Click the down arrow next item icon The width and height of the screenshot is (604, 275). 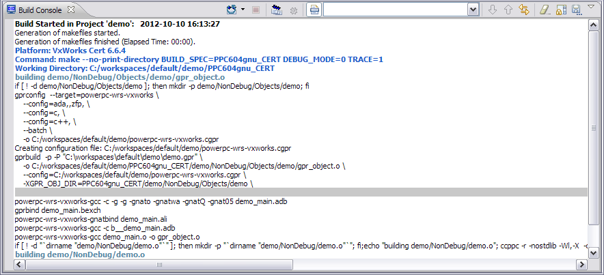(x=493, y=10)
